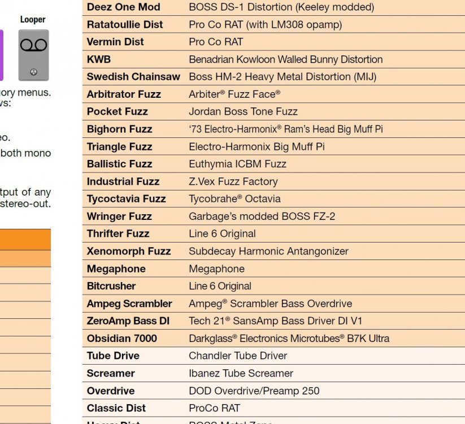Viewport: 465px width, 424px height.
Task: Select "Jordan Boss Tone Fuzz" description text
Action: [243, 112]
